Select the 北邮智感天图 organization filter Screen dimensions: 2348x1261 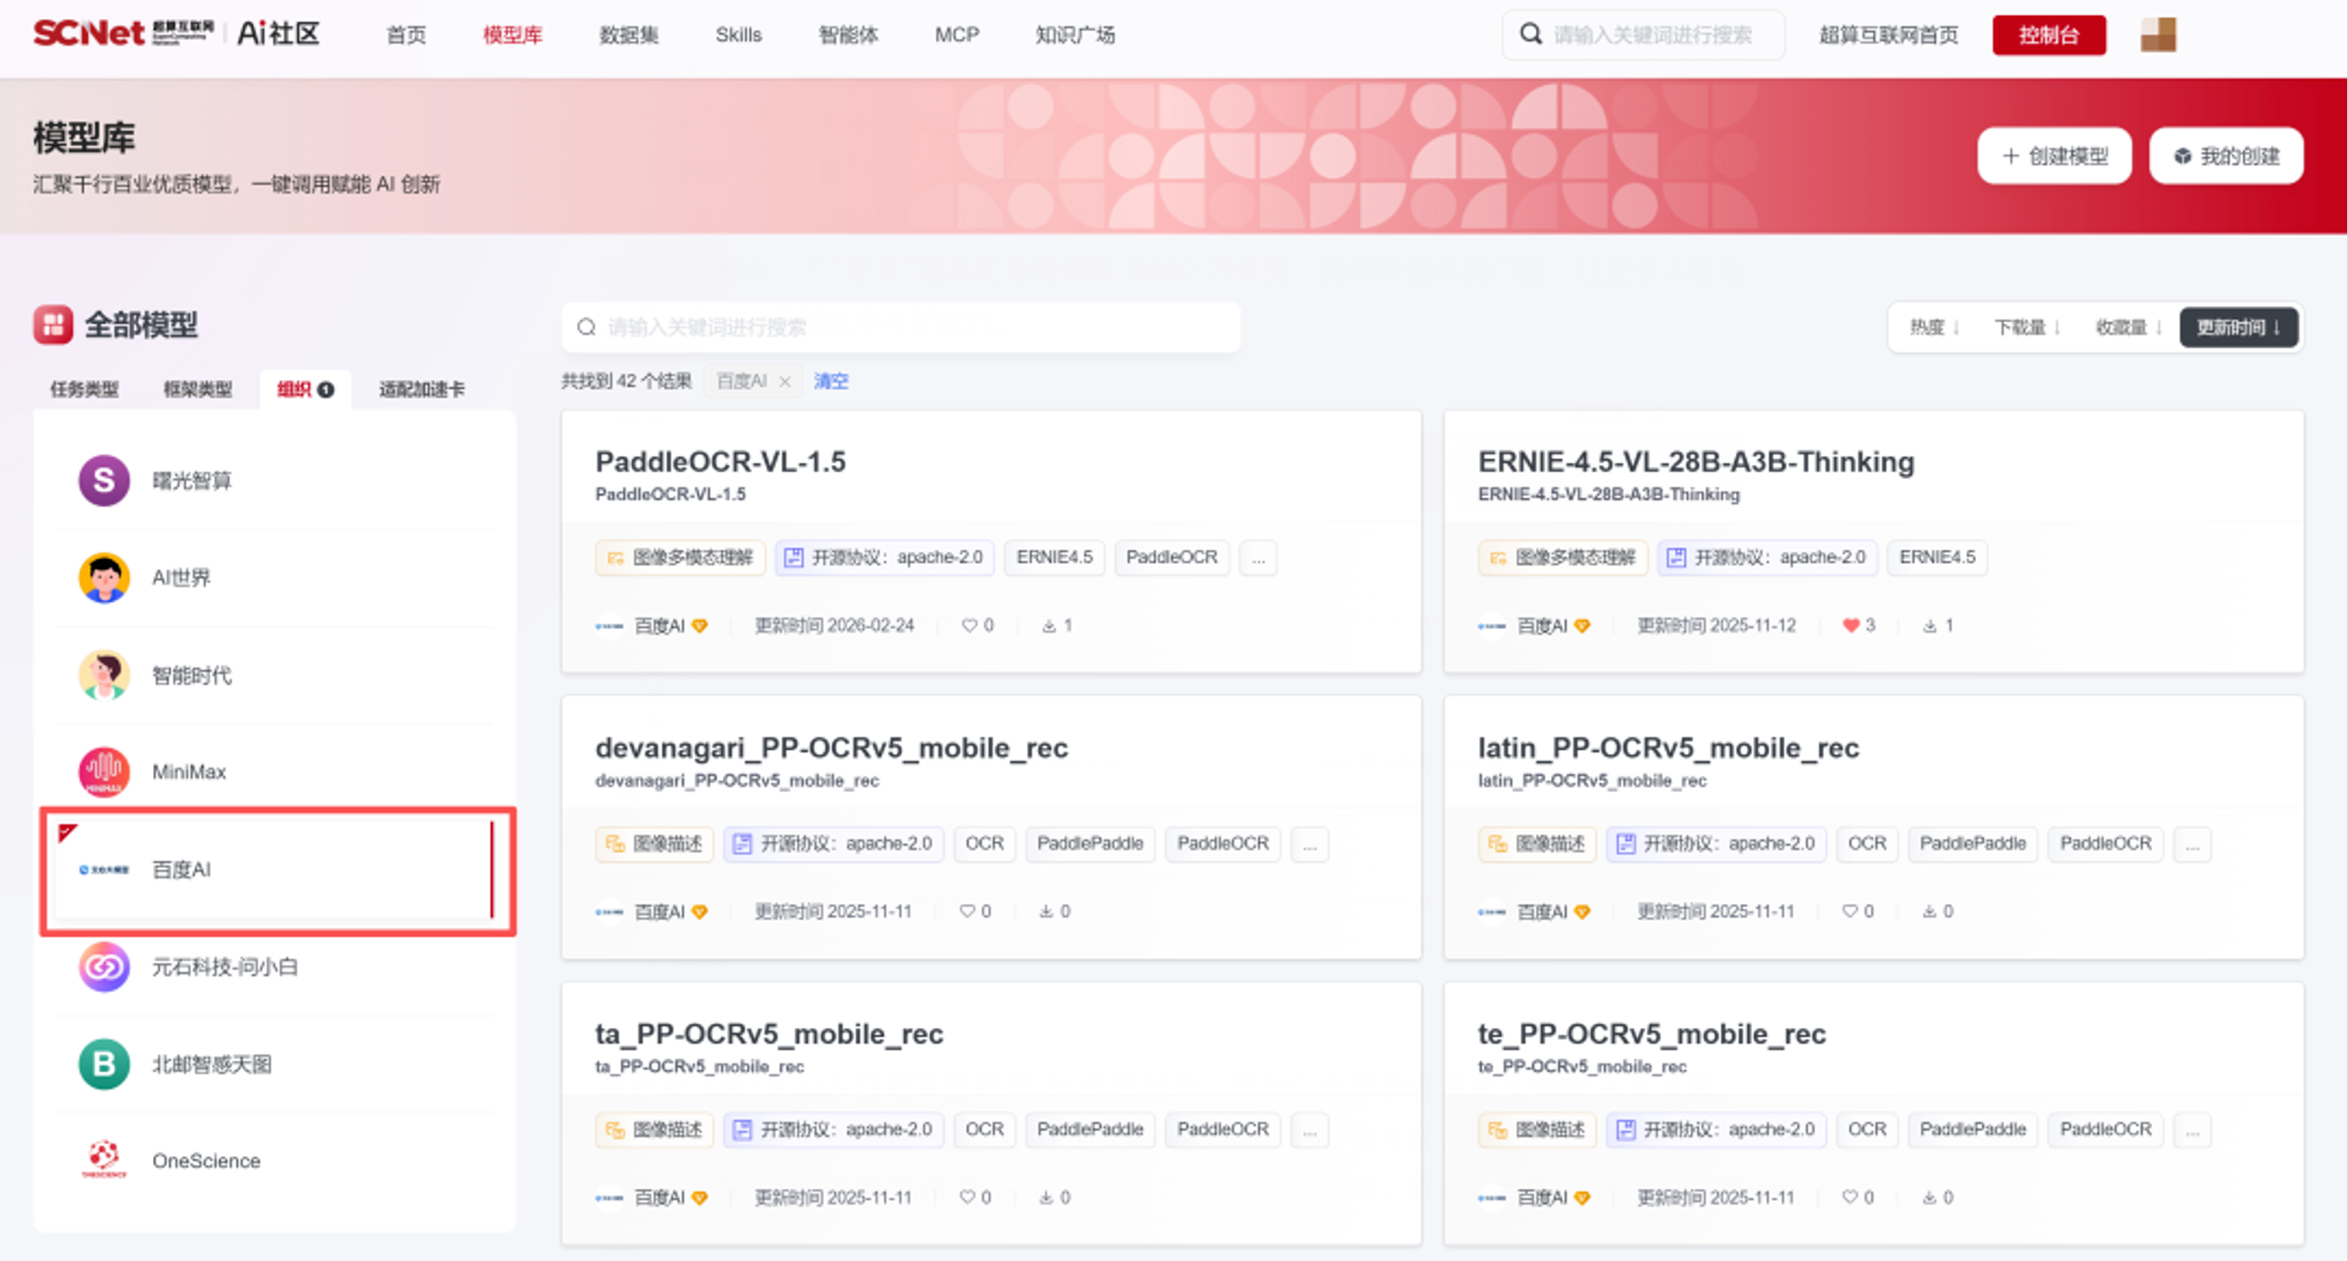point(211,1063)
